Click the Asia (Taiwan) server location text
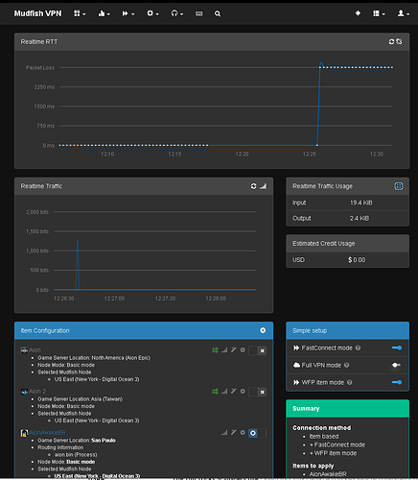 coord(107,399)
